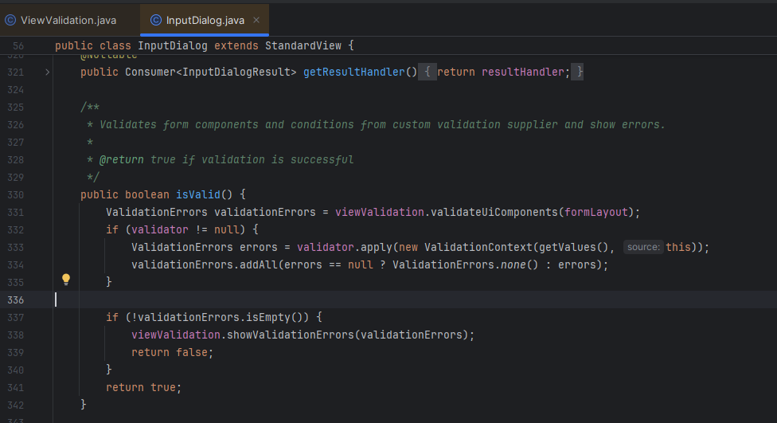This screenshot has height=423, width=777.
Task: Click the Javadoc 'Validates form components' line
Action: coord(376,124)
